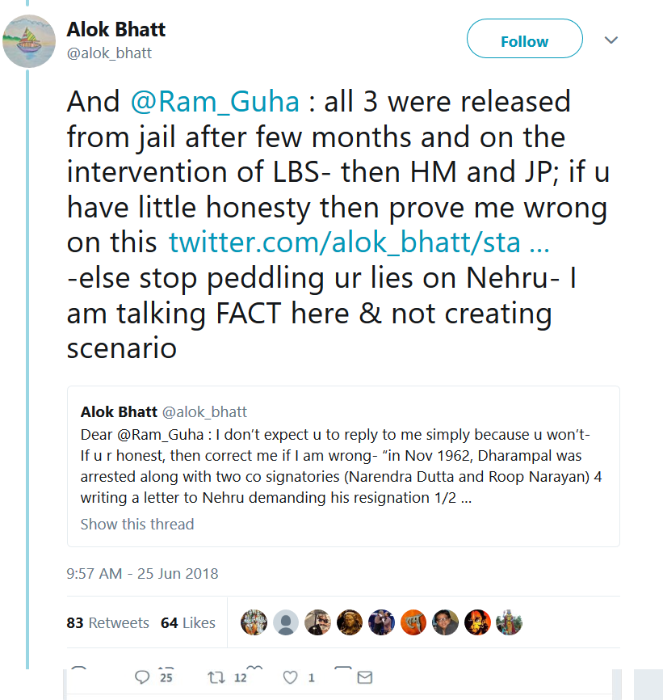Click the Alok Bhatt display name
This screenshot has width=663, height=700.
coord(116,30)
